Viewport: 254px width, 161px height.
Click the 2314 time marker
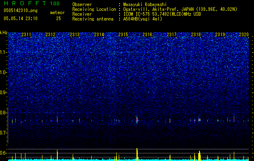click(x=99, y=35)
